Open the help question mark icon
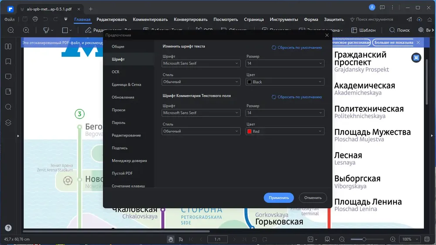Image resolution: width=436 pixels, height=245 pixels. (8, 228)
